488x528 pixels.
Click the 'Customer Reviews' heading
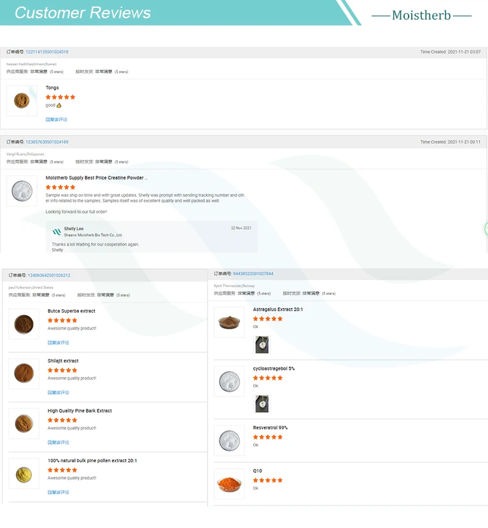[x=83, y=13]
